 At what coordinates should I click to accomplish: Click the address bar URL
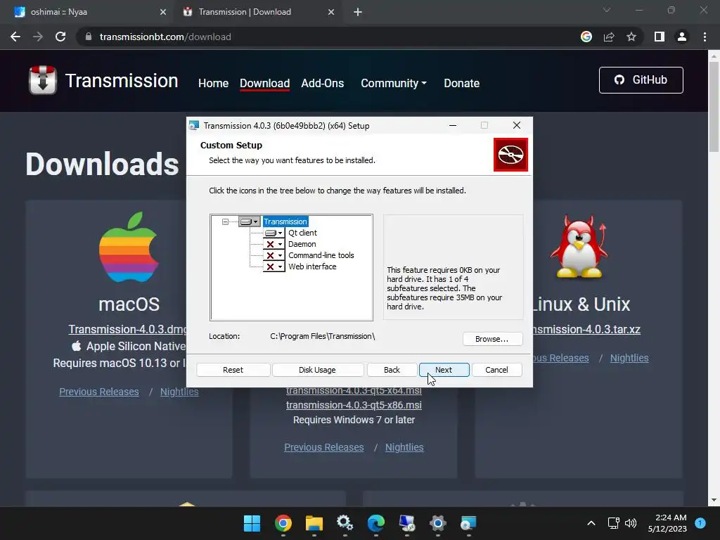coord(165,37)
